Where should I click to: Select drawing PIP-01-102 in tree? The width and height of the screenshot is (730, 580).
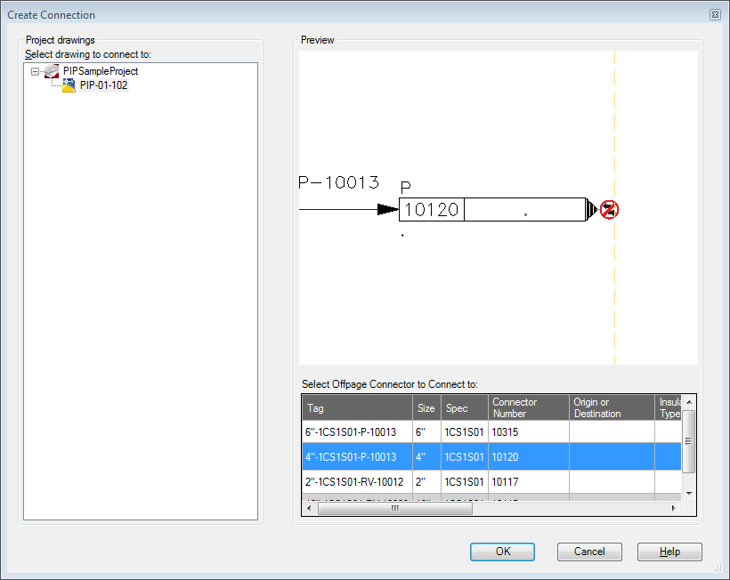103,85
